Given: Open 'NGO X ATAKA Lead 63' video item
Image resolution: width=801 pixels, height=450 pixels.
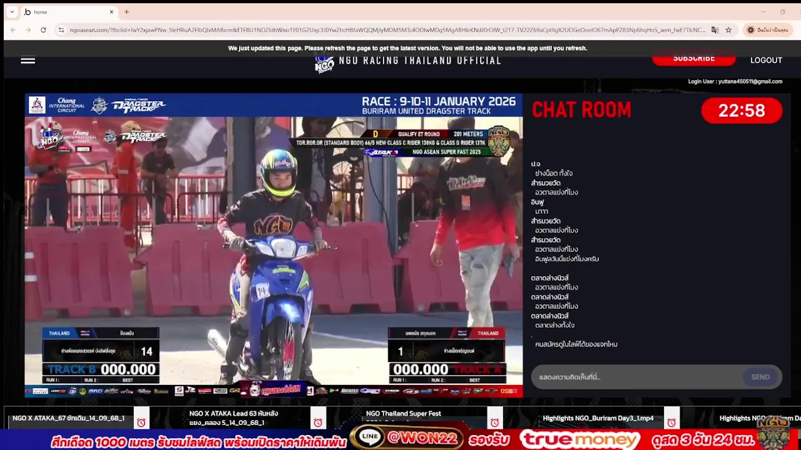Looking at the screenshot, I should (x=233, y=417).
